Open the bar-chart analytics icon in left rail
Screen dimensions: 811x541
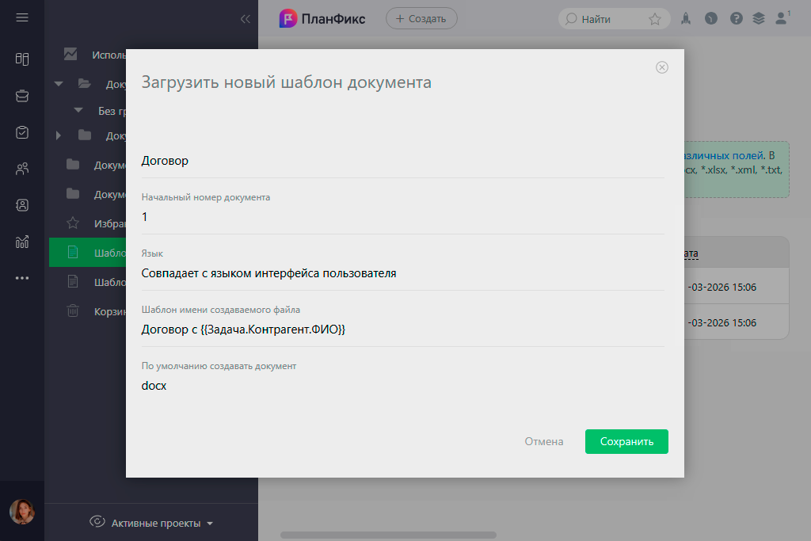click(22, 242)
